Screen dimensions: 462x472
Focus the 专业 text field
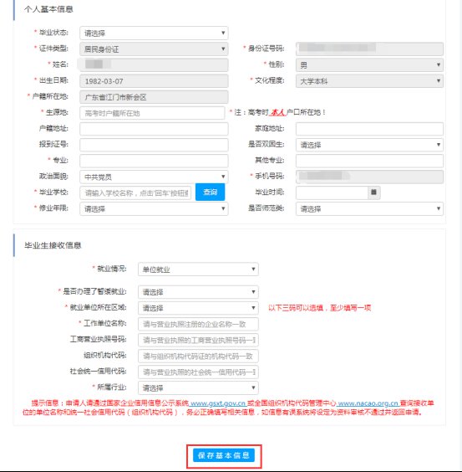click(154, 161)
